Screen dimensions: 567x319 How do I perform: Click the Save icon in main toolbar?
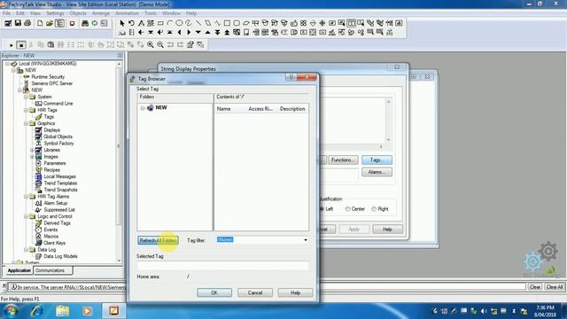[18, 23]
